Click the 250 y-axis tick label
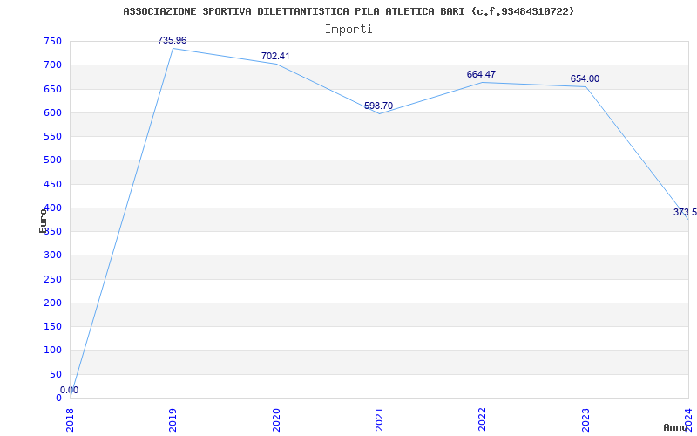The width and height of the screenshot is (697, 436). coord(52,279)
